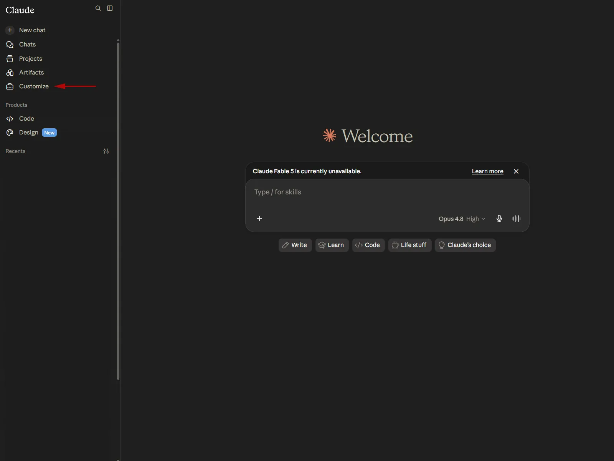Select the Life stuff suggestion chip

[x=410, y=245]
